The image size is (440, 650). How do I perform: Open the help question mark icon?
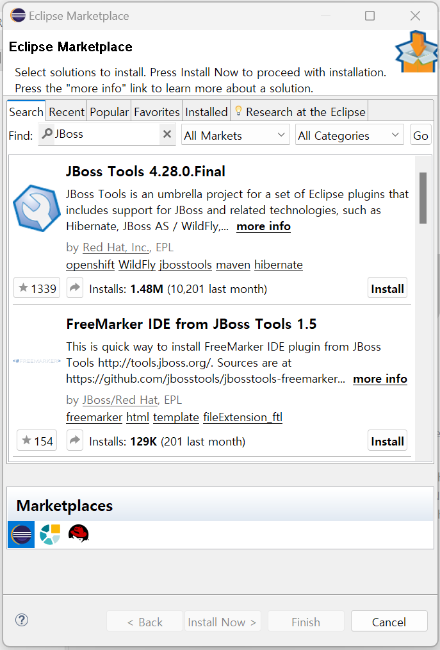click(22, 620)
